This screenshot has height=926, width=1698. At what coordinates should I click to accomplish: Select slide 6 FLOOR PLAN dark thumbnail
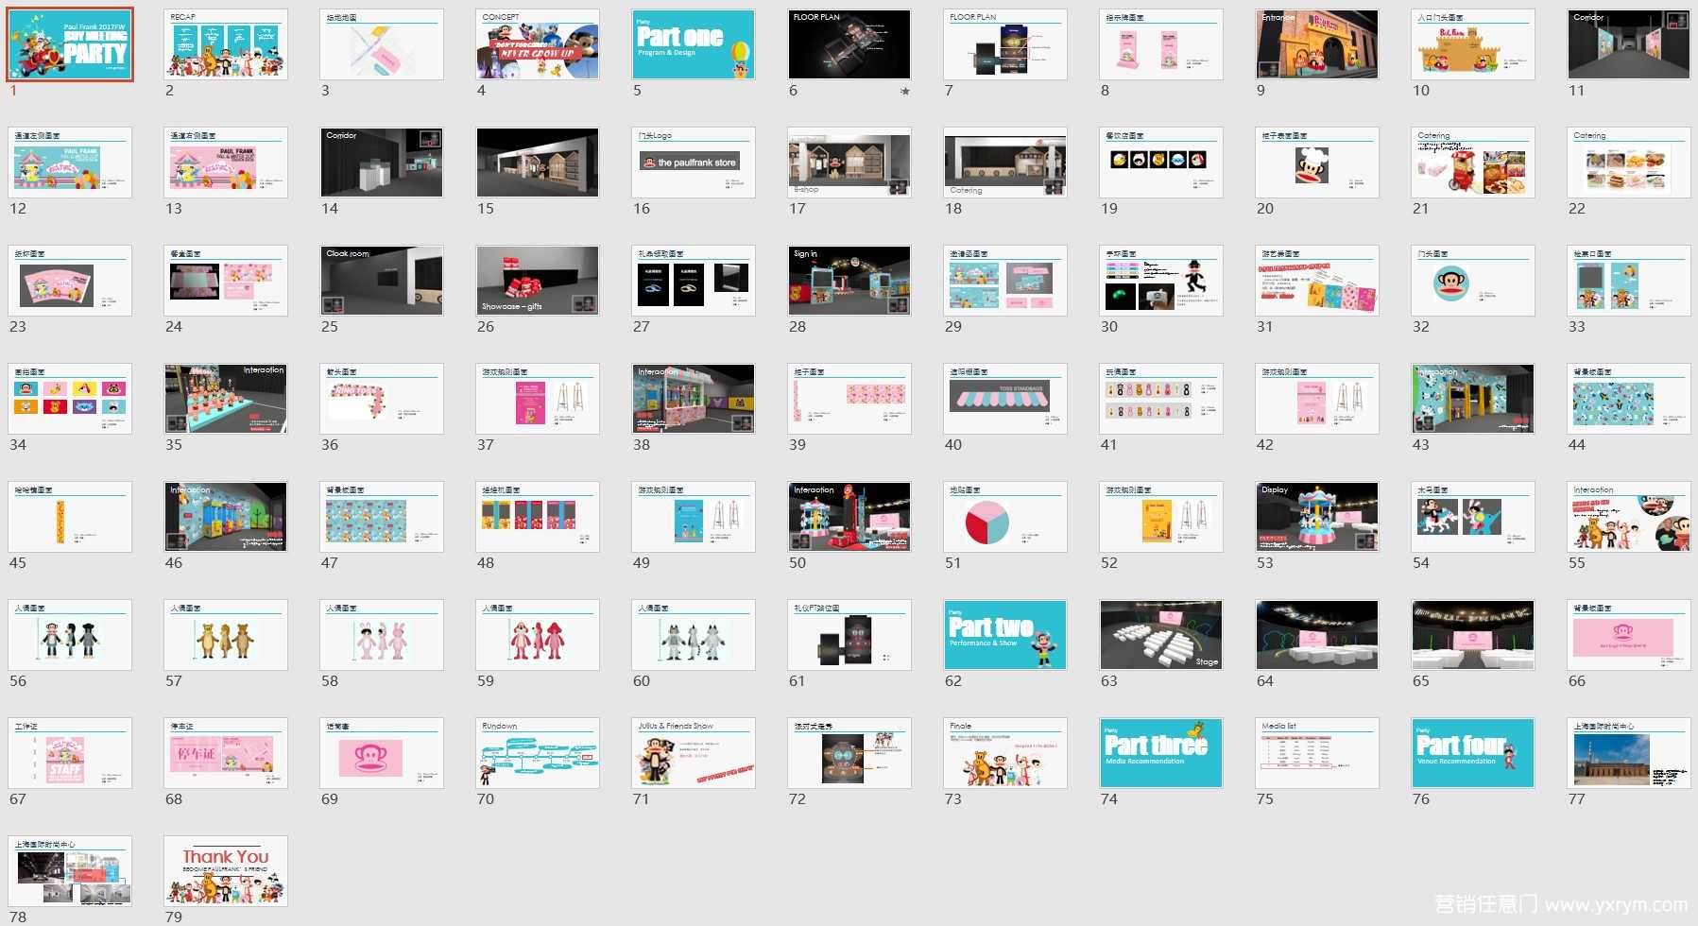[x=849, y=44]
